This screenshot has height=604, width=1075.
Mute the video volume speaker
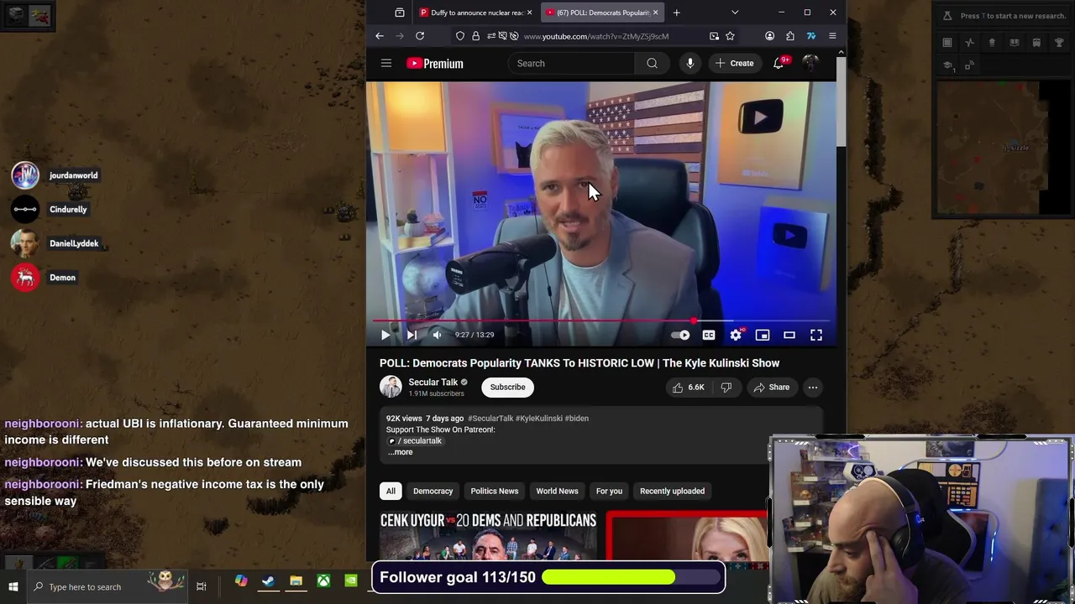(437, 335)
